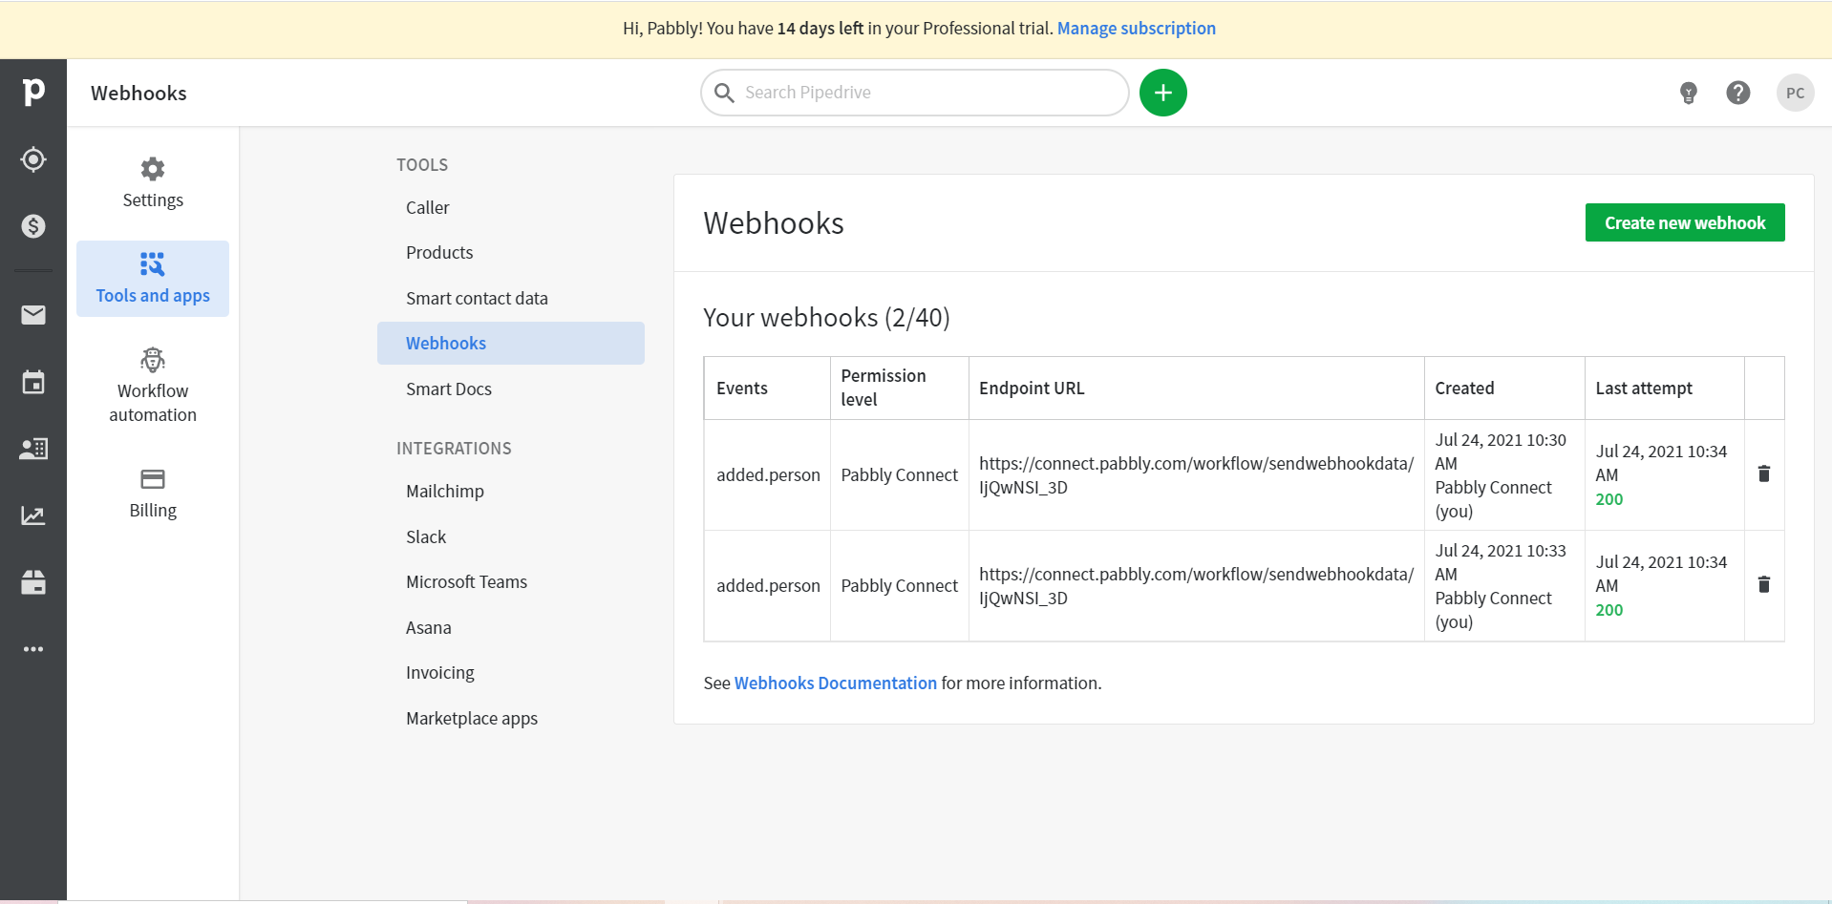Open the Asana integration

[429, 628]
